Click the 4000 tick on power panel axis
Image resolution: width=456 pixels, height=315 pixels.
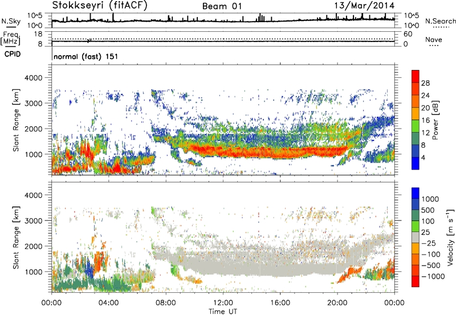(x=33, y=78)
